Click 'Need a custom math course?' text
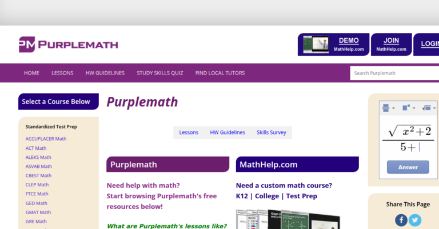Image resolution: width=439 pixels, height=229 pixels. click(284, 186)
